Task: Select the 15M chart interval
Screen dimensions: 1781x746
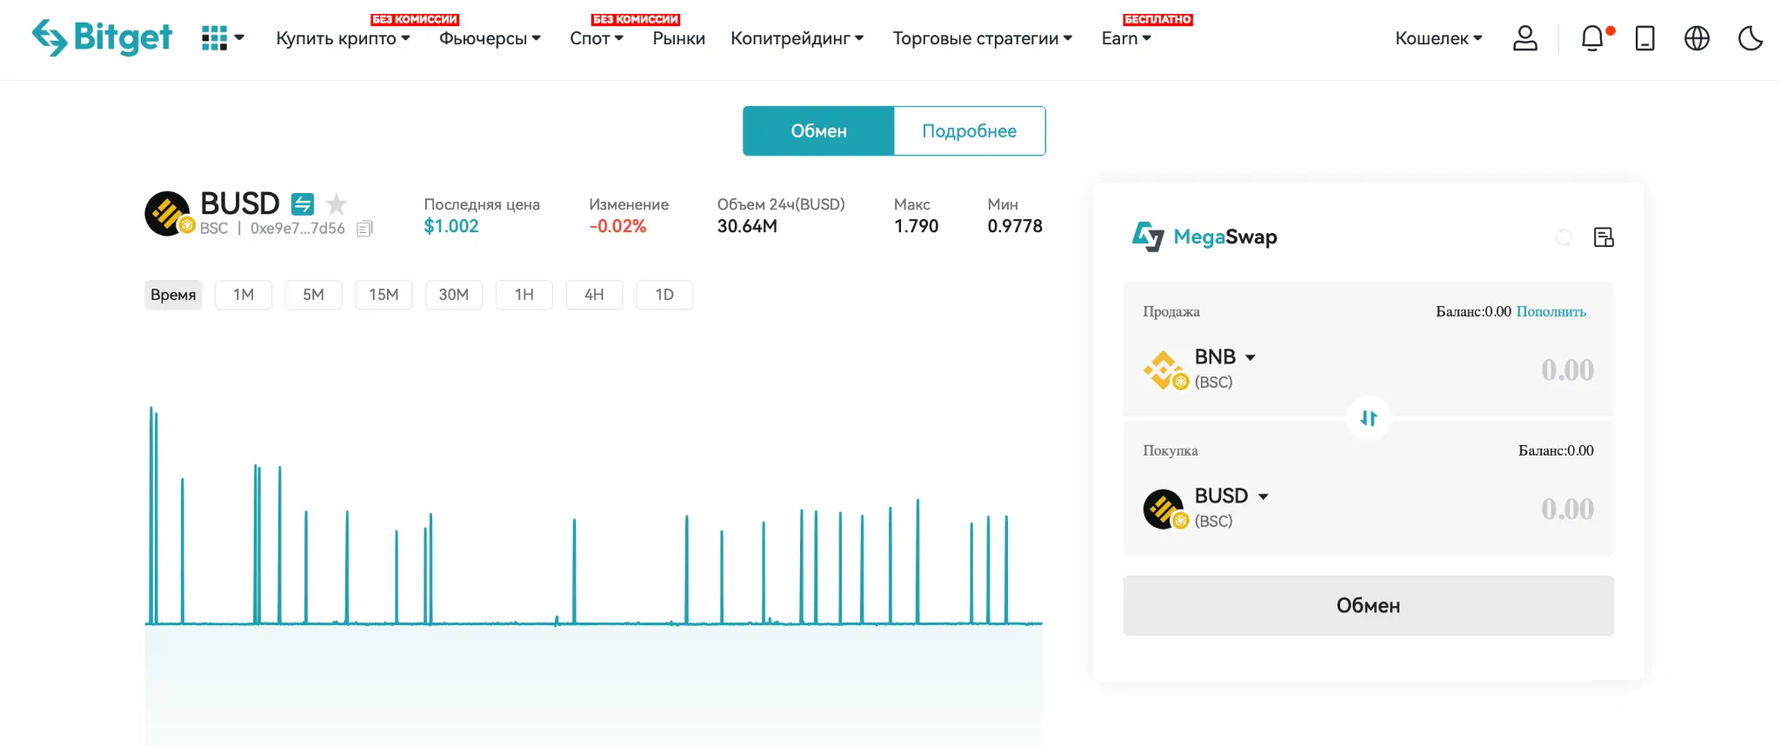Action: tap(384, 295)
